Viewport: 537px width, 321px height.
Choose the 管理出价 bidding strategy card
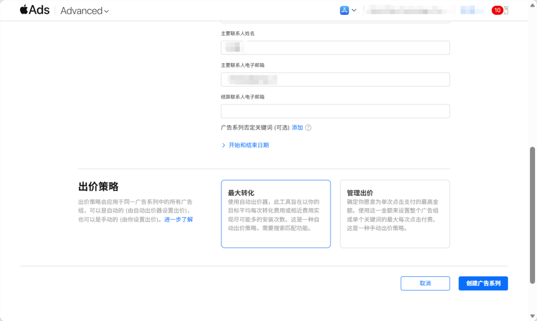click(395, 214)
